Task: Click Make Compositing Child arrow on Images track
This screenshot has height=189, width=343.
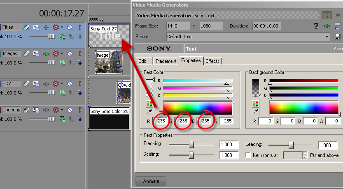Action: [x=79, y=63]
